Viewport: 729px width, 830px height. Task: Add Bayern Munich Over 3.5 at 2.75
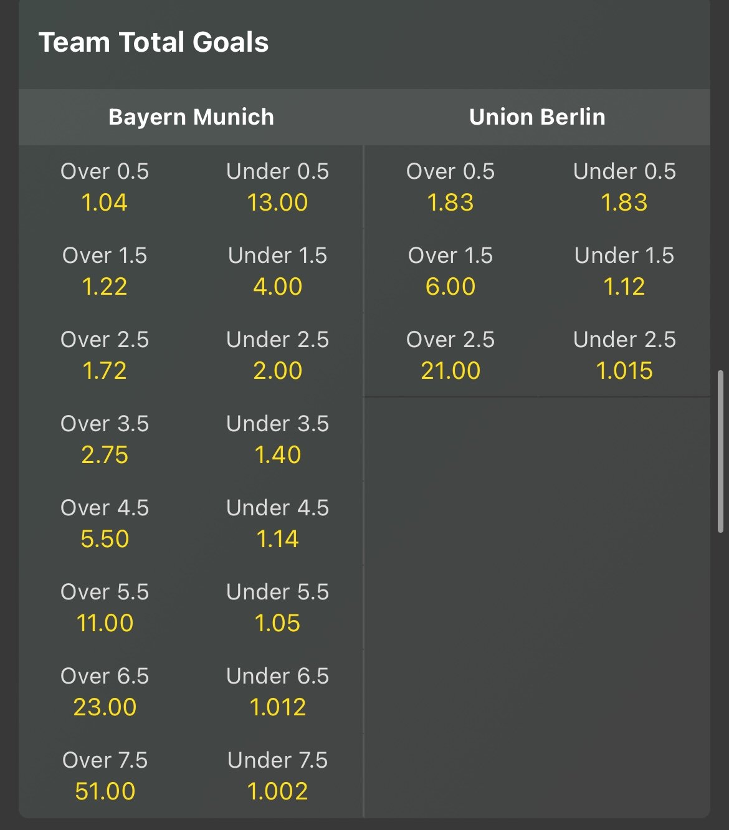tap(105, 440)
